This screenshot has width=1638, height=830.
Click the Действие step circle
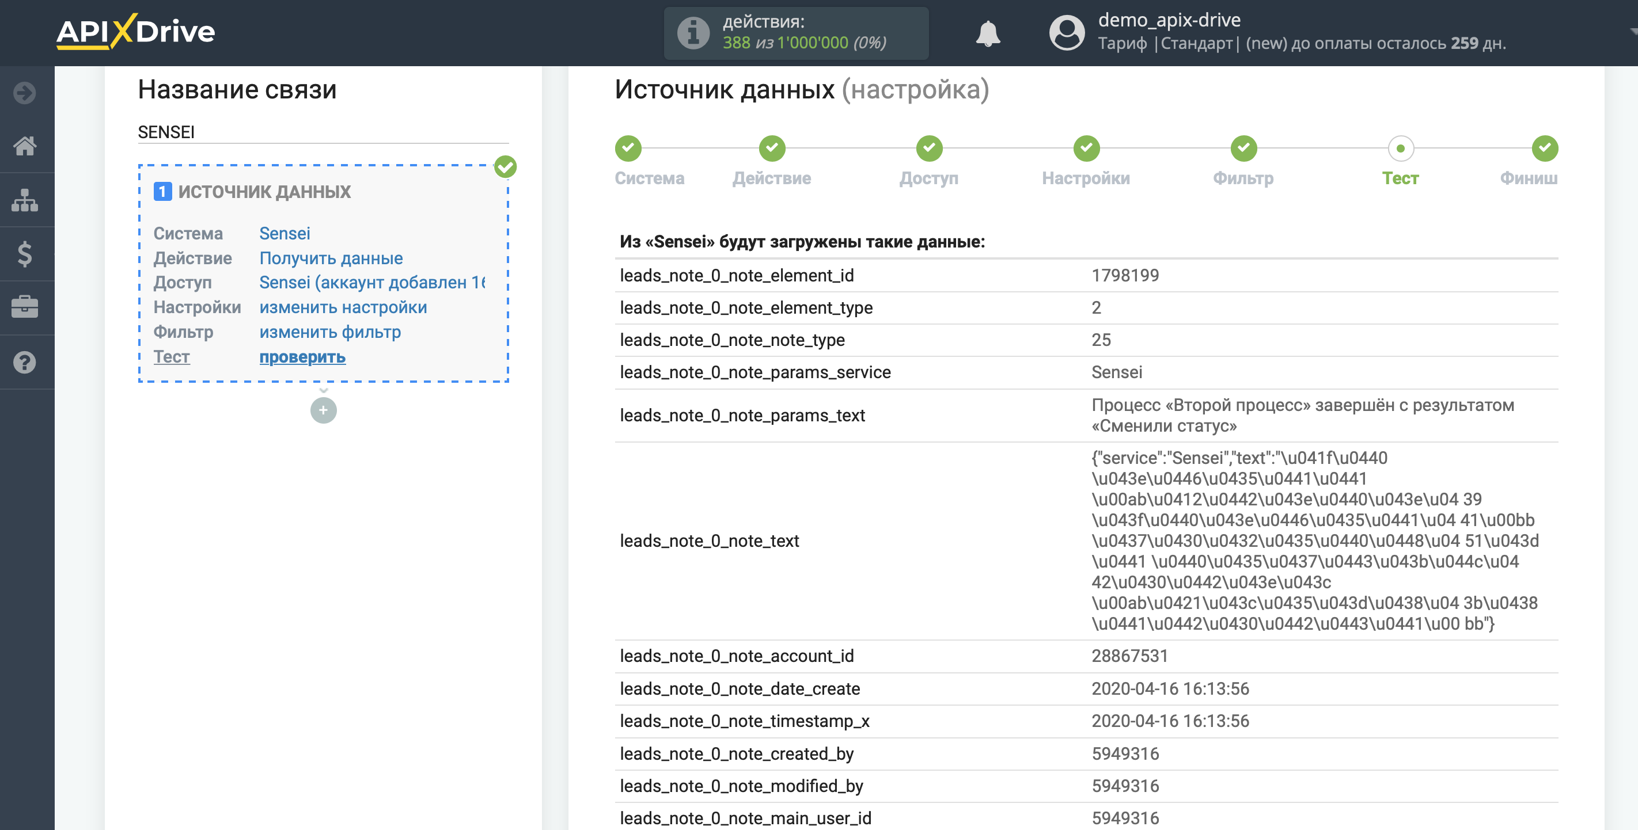tap(772, 148)
